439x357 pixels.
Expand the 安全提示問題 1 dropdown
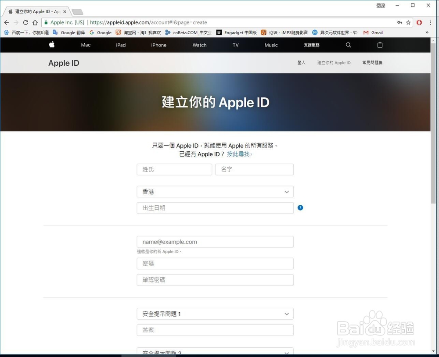pyautogui.click(x=215, y=314)
